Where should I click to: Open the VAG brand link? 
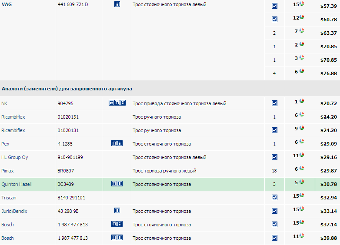(x=7, y=4)
